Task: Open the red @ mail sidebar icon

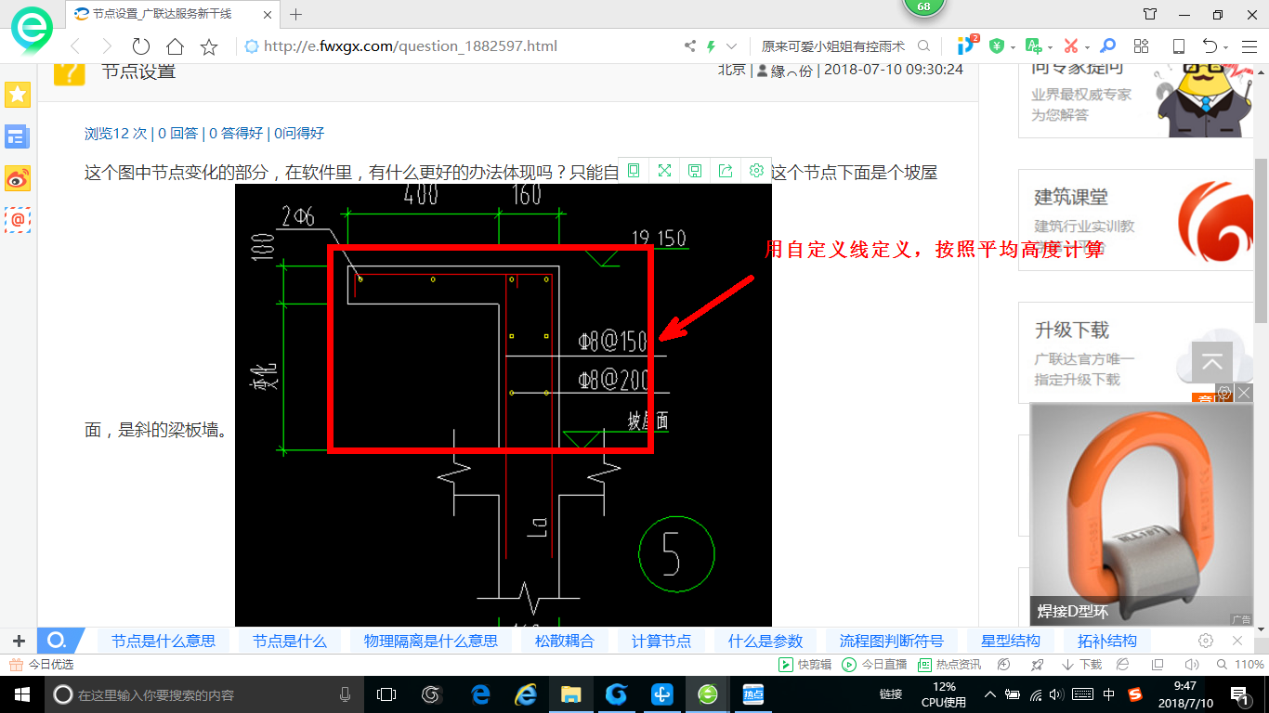Action: tap(18, 220)
